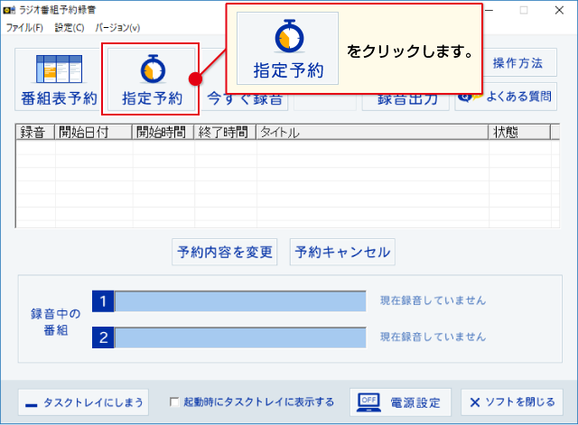
Task: Click the recording slot 1 progress bar
Action: tap(239, 300)
